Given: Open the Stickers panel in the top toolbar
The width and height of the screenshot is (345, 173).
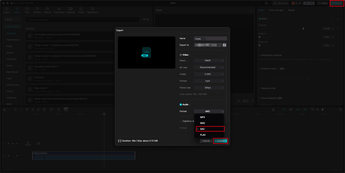Looking at the screenshot, I should point(37,10).
